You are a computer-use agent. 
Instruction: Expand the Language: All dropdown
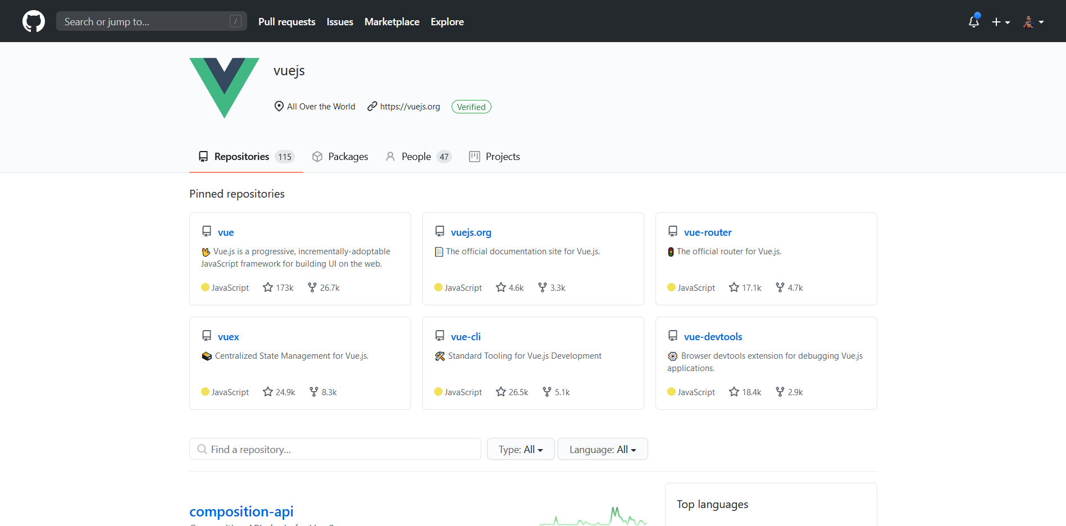pos(603,449)
